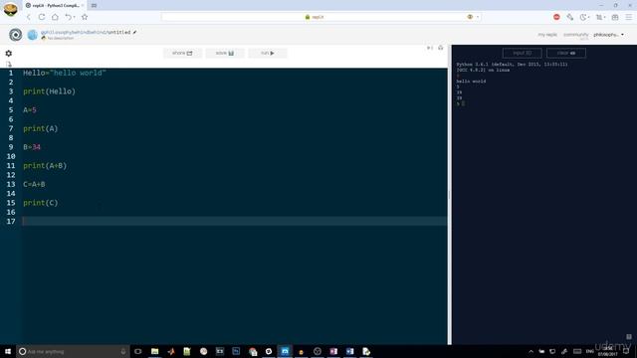
Task: Open the community link
Action: (x=575, y=35)
